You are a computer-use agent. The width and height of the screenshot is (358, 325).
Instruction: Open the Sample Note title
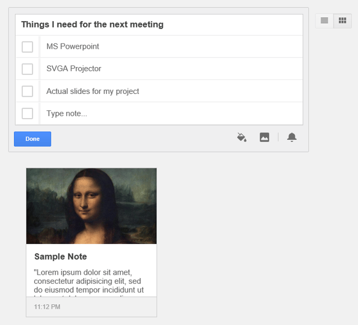tap(60, 257)
